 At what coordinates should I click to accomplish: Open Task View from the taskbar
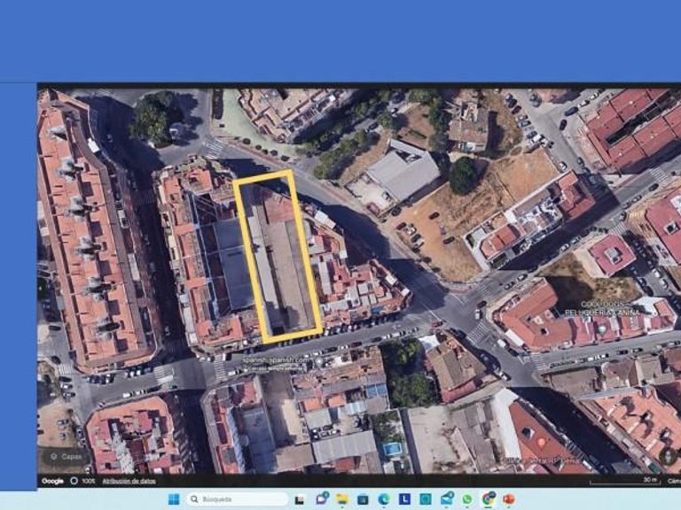pos(300,499)
